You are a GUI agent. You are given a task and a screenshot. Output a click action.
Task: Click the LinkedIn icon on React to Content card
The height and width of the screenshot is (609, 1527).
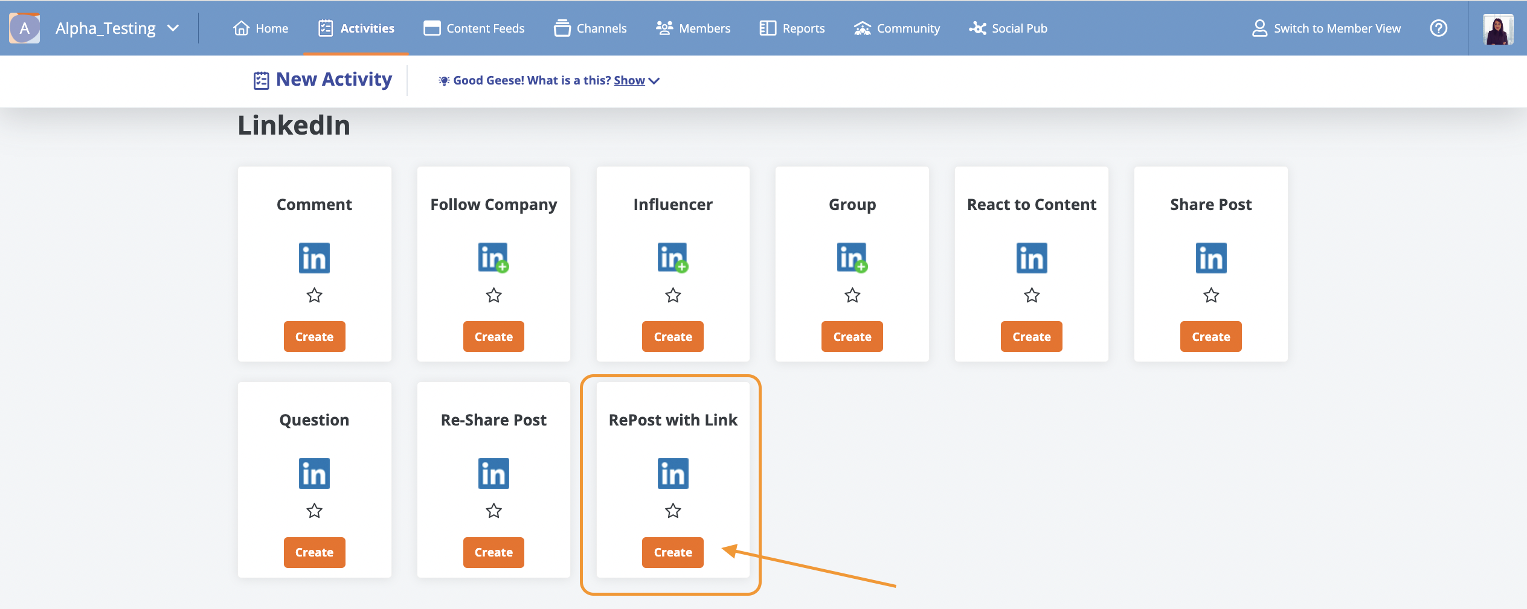[x=1032, y=258]
